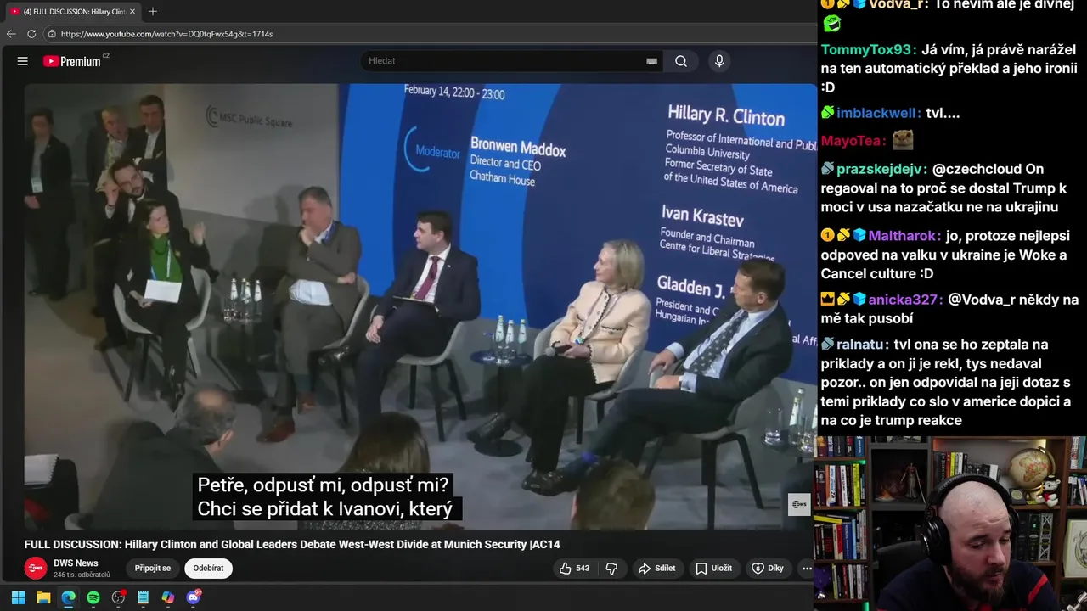Screen dimensions: 1087x611
Task: Like the video with thumbs up
Action: coord(574,568)
